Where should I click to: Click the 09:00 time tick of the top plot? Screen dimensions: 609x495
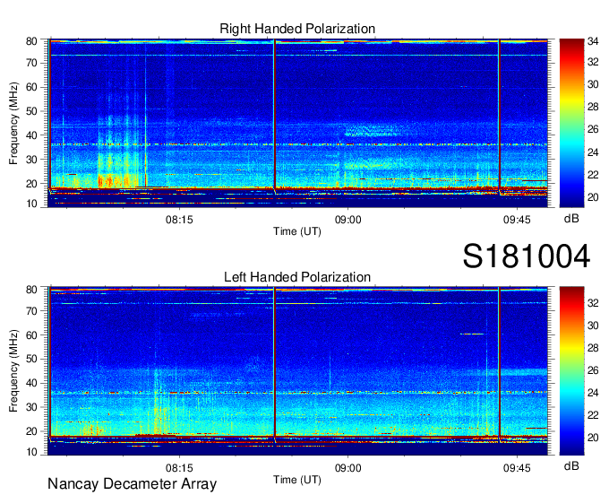tap(347, 220)
